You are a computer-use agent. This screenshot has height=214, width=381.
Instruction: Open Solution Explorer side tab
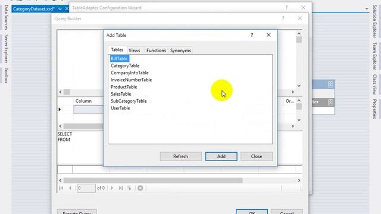pyautogui.click(x=374, y=21)
